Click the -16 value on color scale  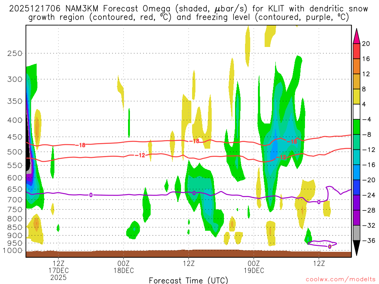tap(369, 165)
